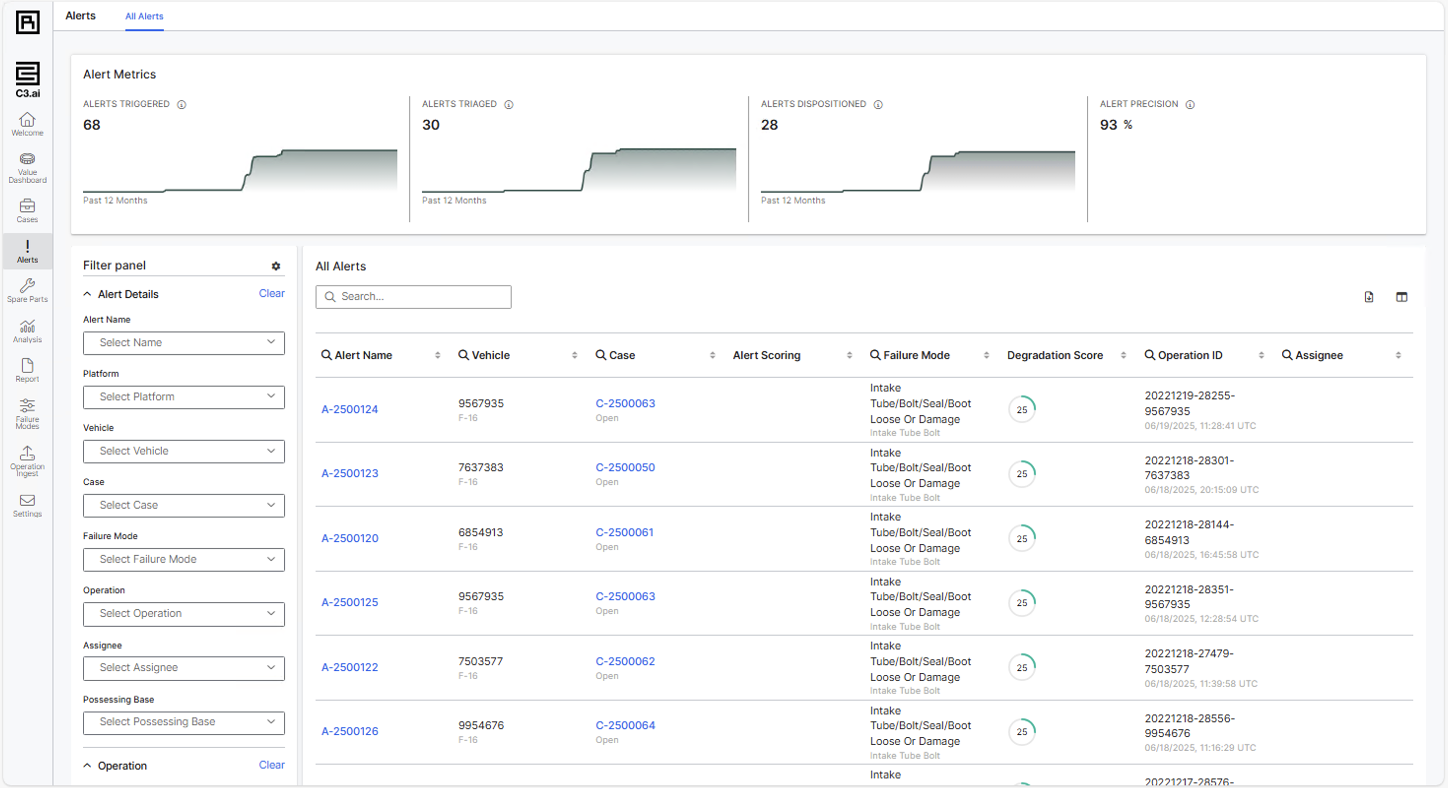Open the Value Dashboard sidebar icon
The image size is (1448, 788).
(x=27, y=167)
